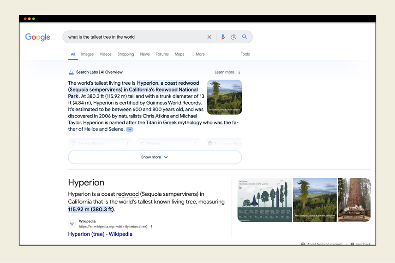The width and height of the screenshot is (395, 263).
Task: Click the Search Labs | AI Overview label
Action: [99, 72]
